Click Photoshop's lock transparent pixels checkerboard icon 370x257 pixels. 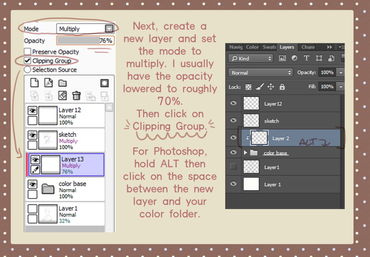pyautogui.click(x=248, y=87)
